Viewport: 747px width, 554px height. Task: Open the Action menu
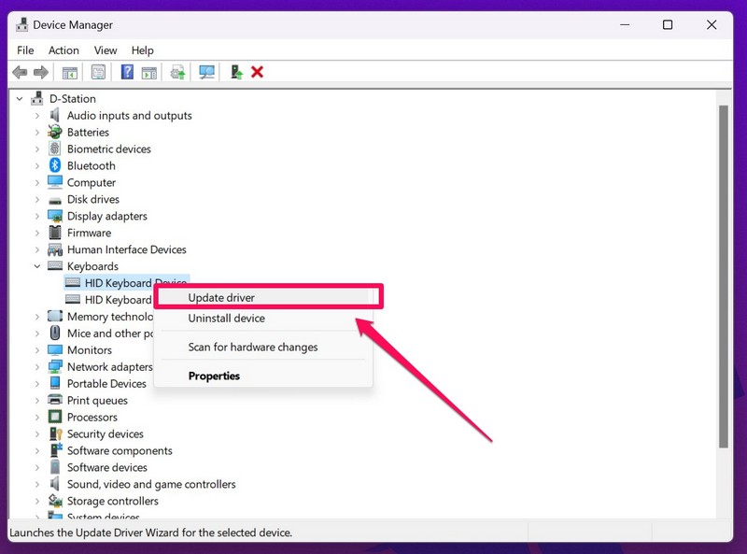(x=63, y=50)
